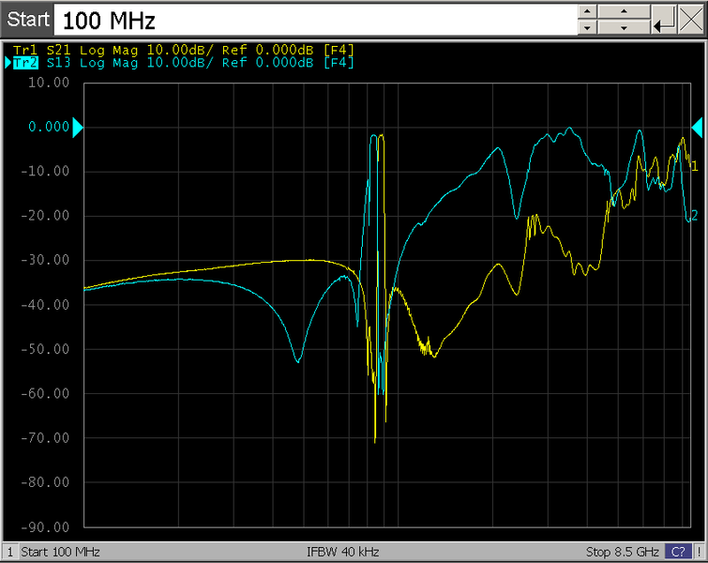This screenshot has height=563, width=708.
Task: Click IFBW 40 kHz status text
Action: tap(342, 552)
